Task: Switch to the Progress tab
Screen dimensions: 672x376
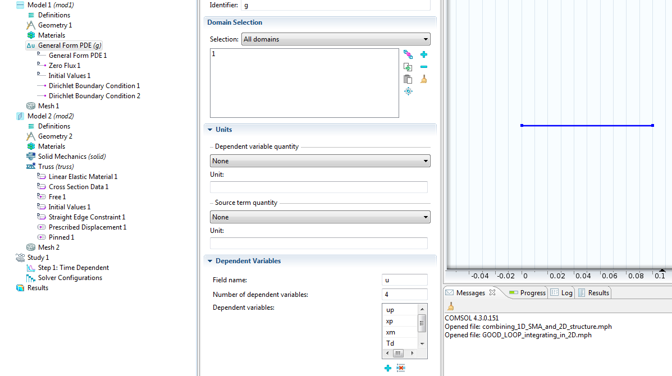Action: coord(527,293)
